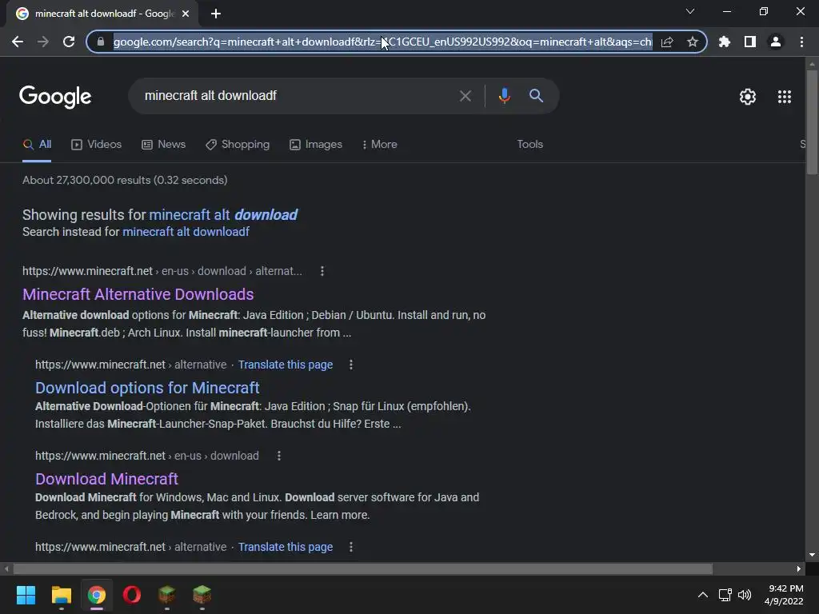Go back to the previous page
Image resolution: width=819 pixels, height=614 pixels.
[18, 42]
